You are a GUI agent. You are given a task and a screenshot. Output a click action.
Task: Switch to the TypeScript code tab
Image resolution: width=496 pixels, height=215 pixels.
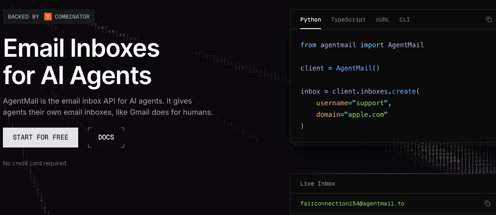click(x=348, y=19)
